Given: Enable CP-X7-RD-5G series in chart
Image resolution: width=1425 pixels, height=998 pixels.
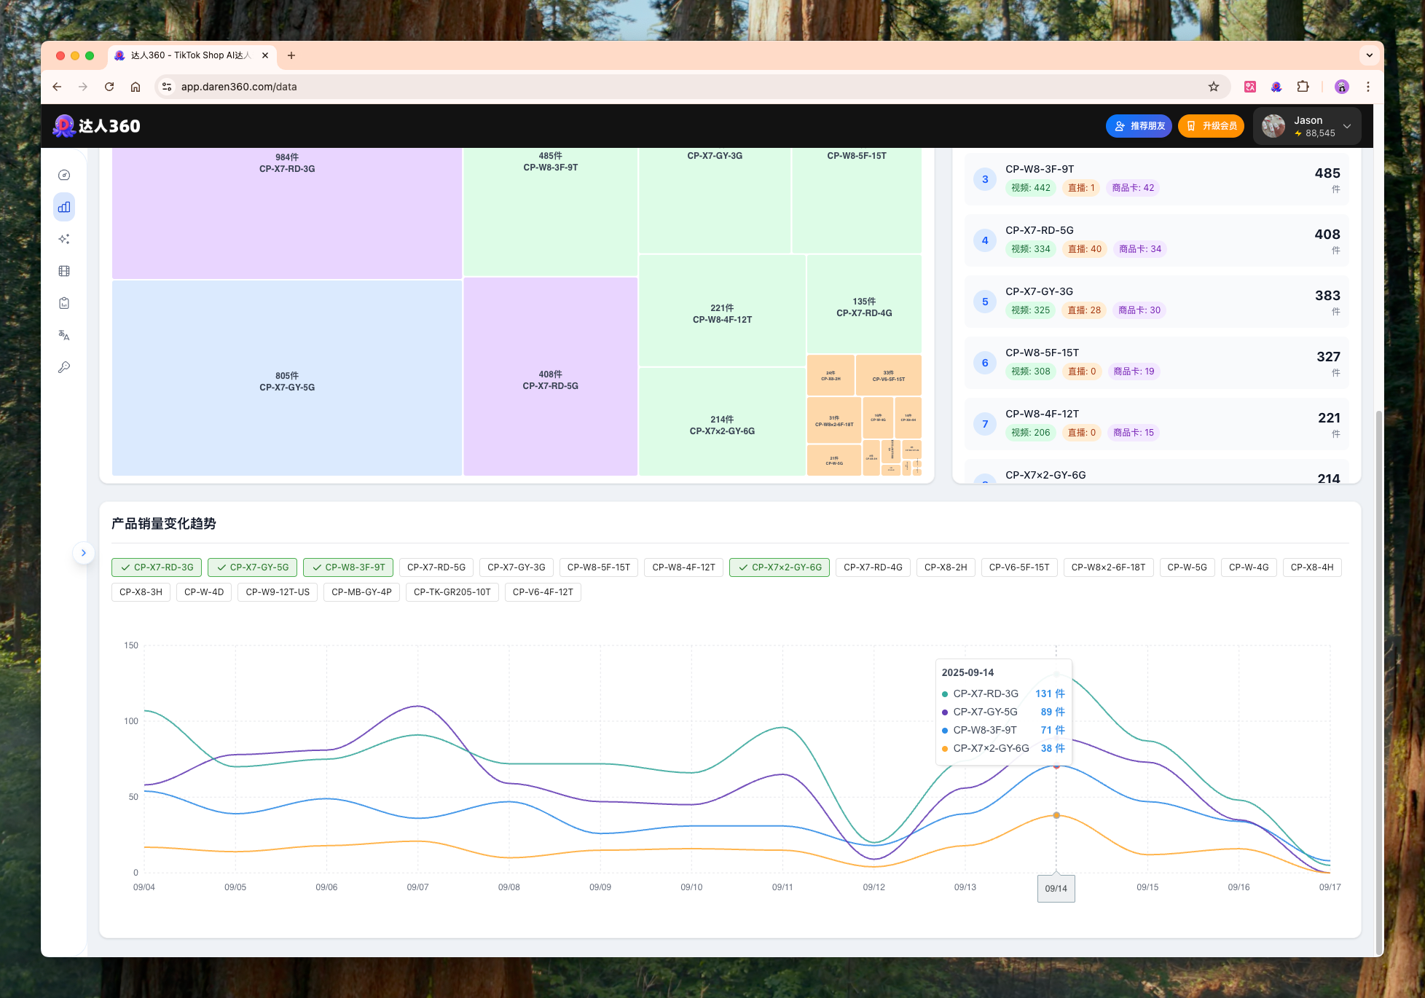Looking at the screenshot, I should 436,567.
